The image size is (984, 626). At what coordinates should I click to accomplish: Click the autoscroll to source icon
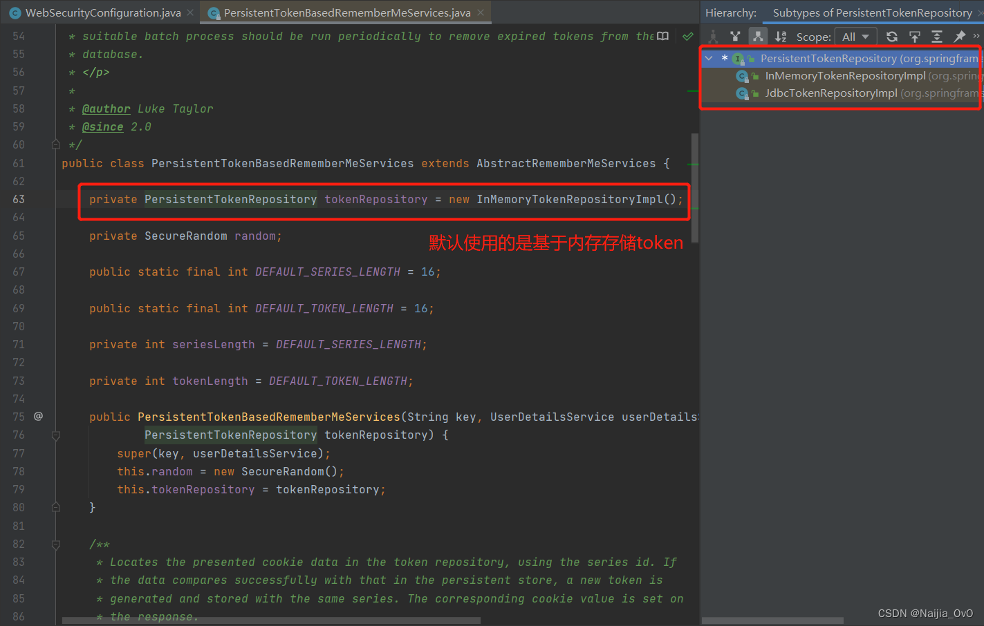click(x=915, y=37)
